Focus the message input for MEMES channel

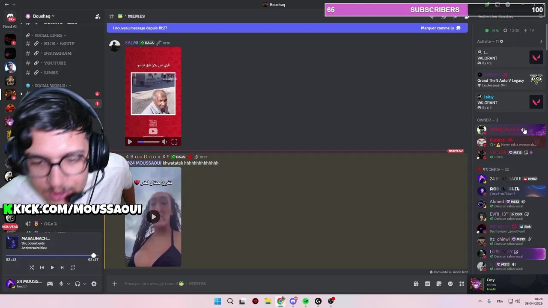pyautogui.click(x=265, y=284)
